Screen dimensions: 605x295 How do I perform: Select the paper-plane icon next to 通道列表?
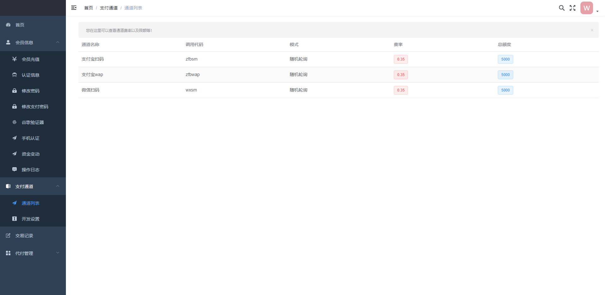(15, 203)
